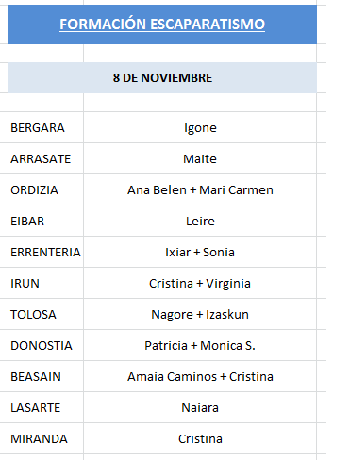Select the 8 DE NOVIEMBRE header cell
This screenshot has width=350, height=460.
[162, 77]
